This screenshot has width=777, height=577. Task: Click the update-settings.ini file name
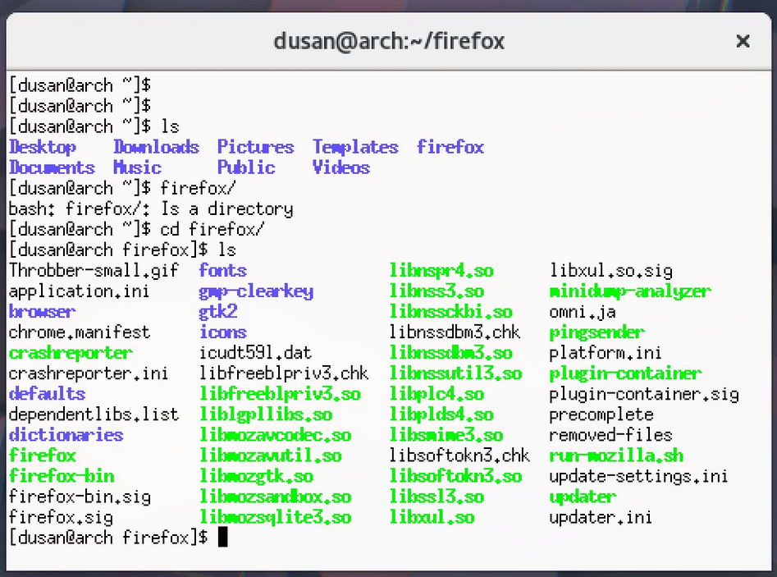(x=638, y=476)
